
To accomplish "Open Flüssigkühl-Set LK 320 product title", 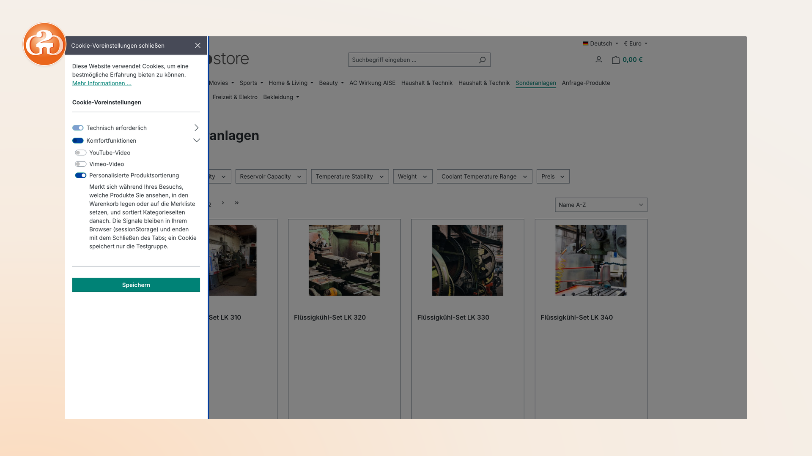I will [x=330, y=318].
